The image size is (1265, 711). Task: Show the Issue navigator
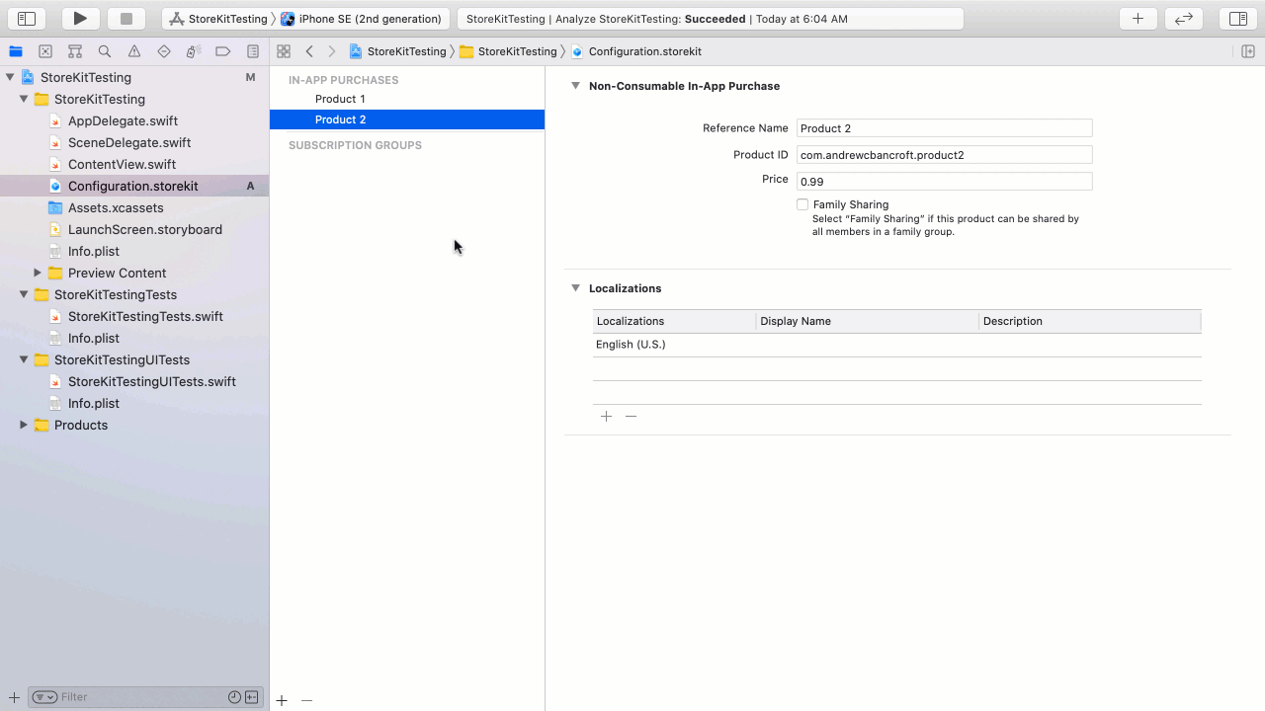click(x=132, y=50)
